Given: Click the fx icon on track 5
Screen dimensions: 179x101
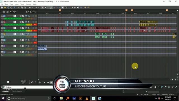Looking at the screenshot, I should 29,40.
